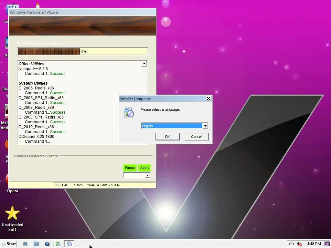Abort the Post-Install Wizard installation
This screenshot has width=331, height=248.
pos(144,168)
